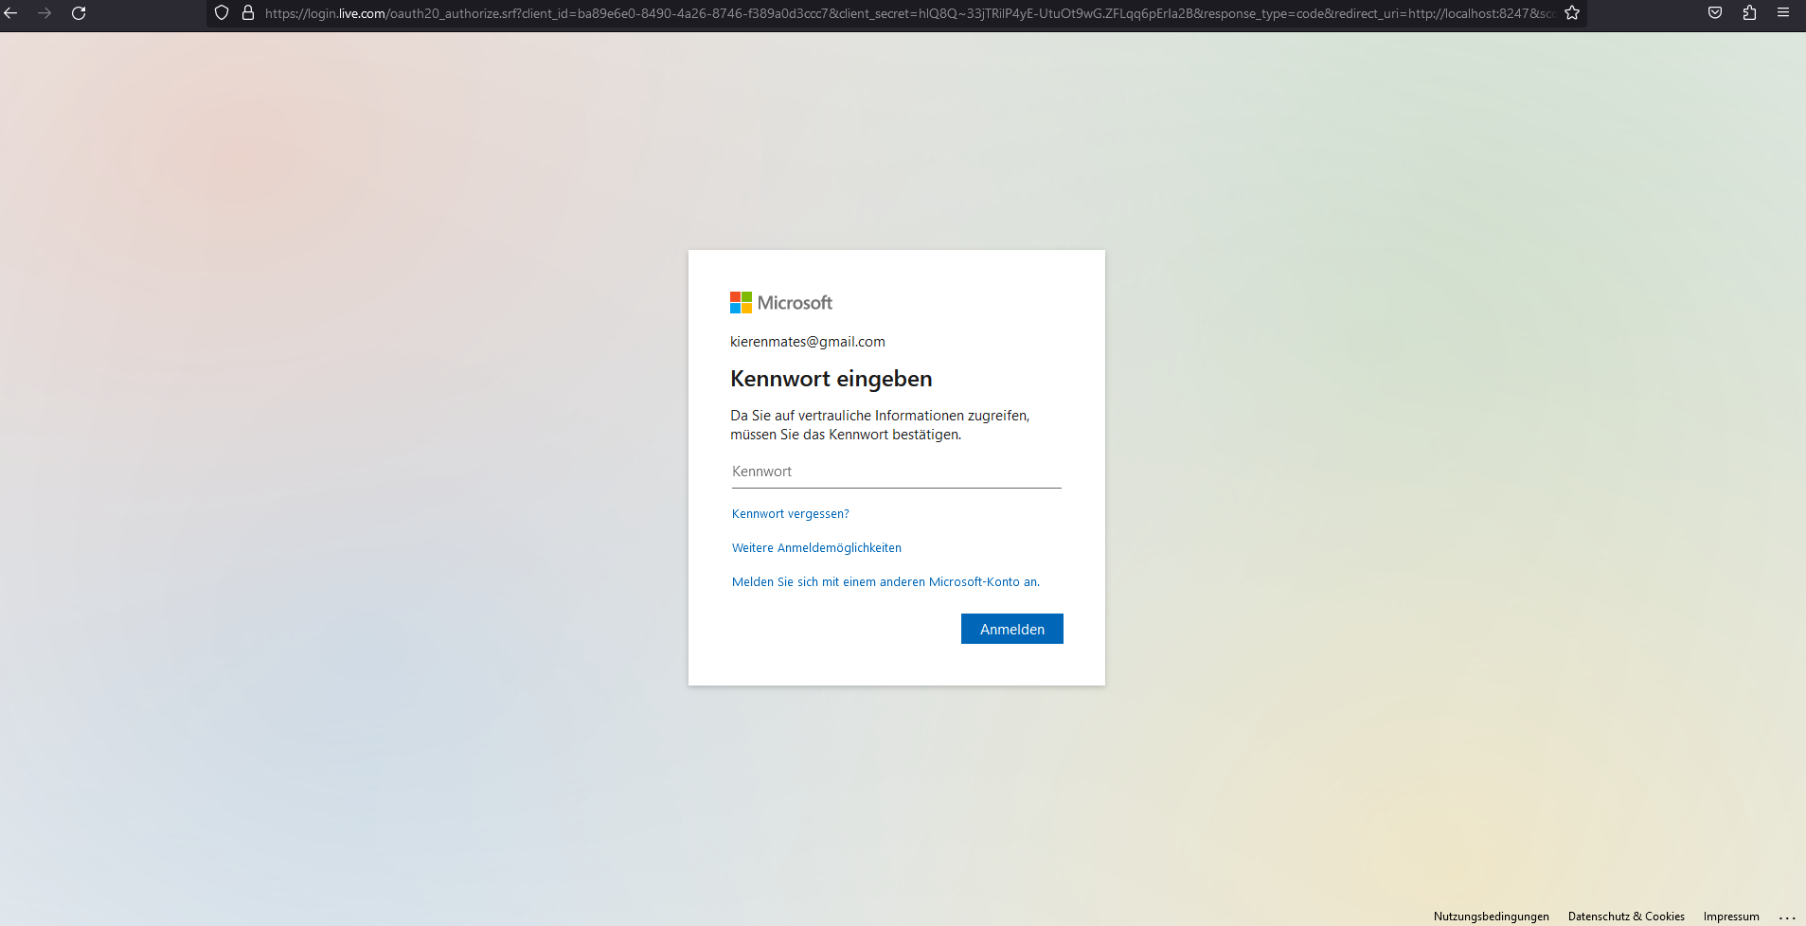Bookmark this page with the star icon
The width and height of the screenshot is (1806, 926).
tap(1572, 13)
